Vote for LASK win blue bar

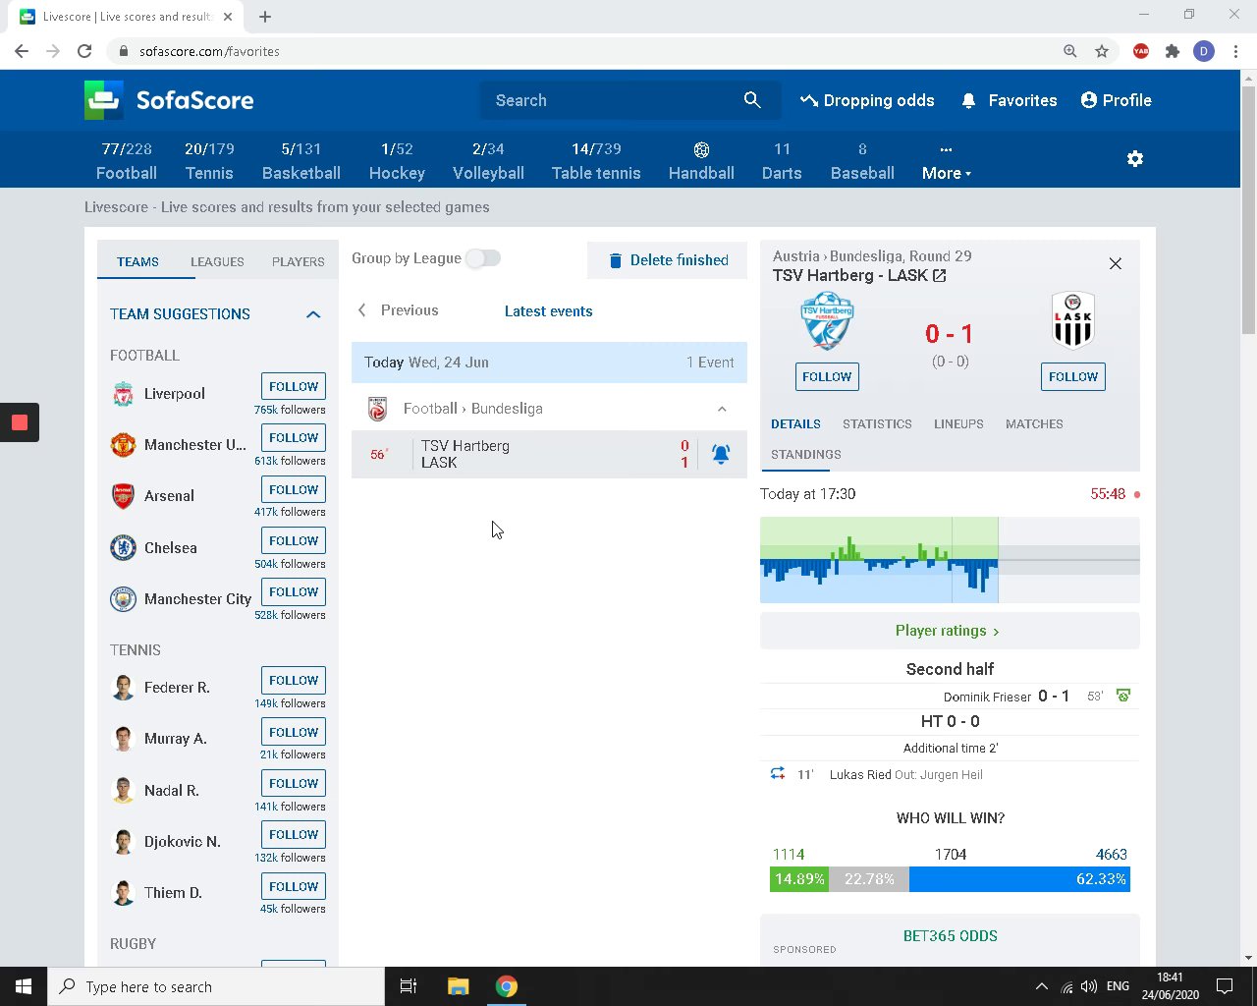pos(1019,879)
